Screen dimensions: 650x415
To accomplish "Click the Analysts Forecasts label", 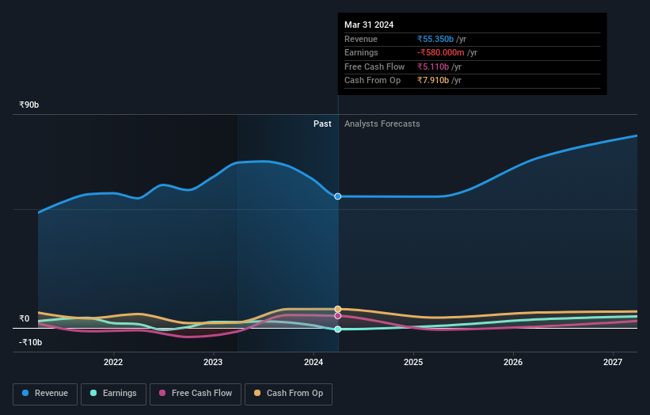I will tap(382, 124).
